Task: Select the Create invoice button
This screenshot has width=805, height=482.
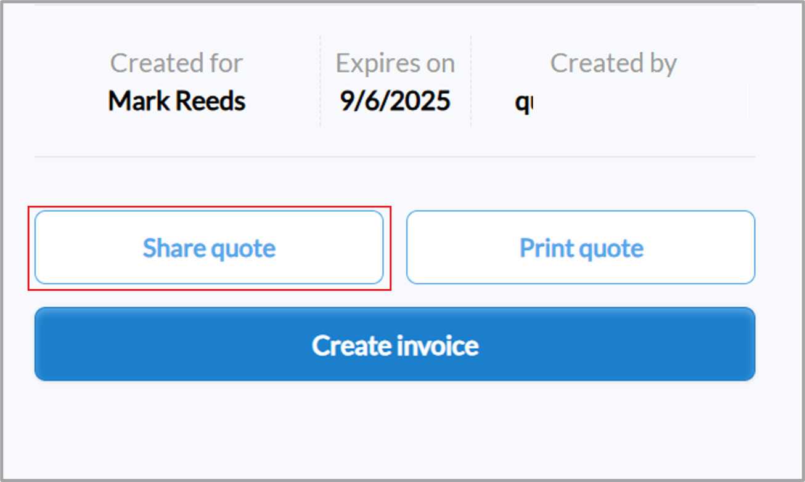Action: coord(394,345)
